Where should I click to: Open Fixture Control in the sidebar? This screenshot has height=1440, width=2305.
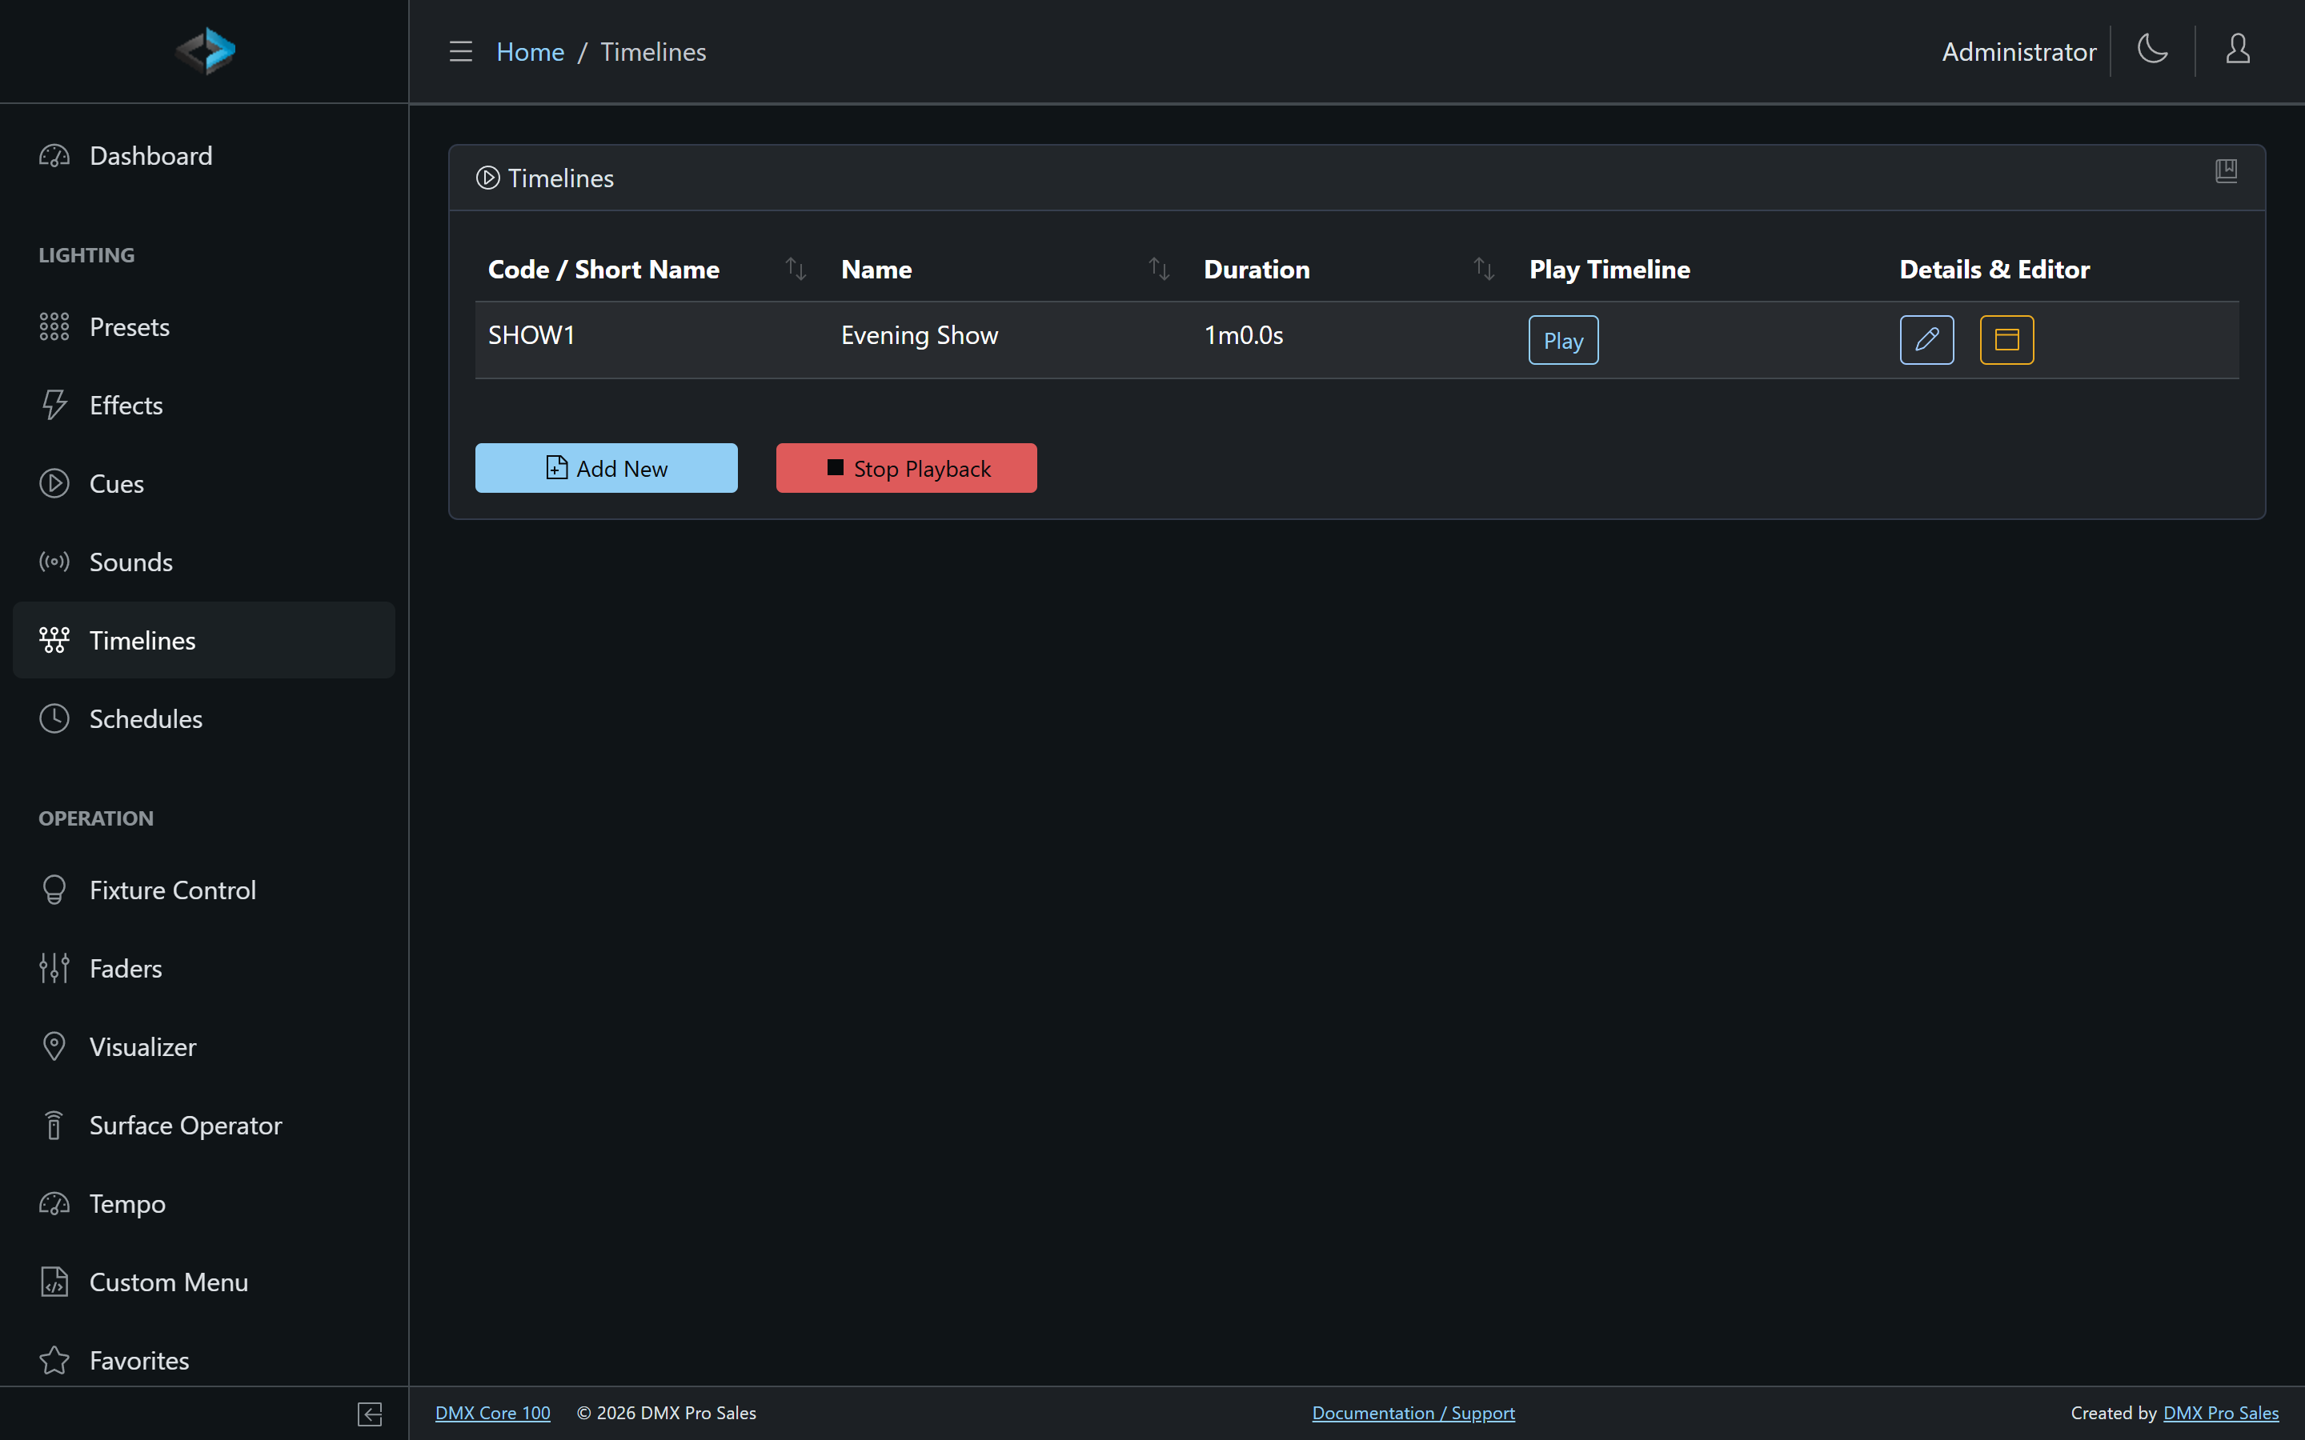pyautogui.click(x=204, y=890)
